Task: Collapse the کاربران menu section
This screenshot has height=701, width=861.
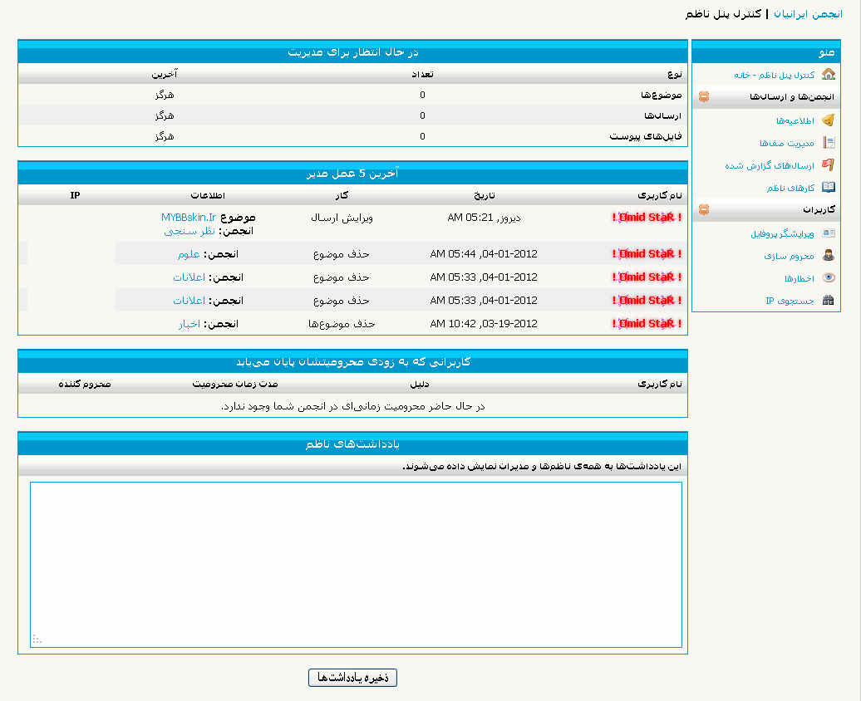Action: [704, 209]
